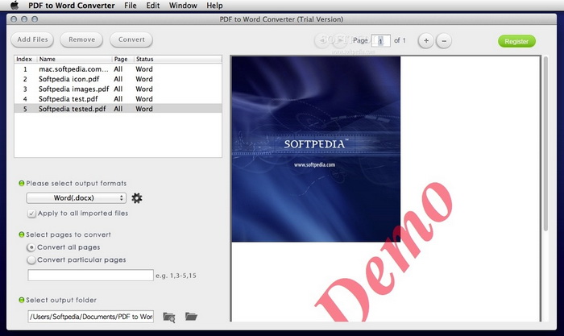The height and width of the screenshot is (336, 564).
Task: Open output folder icon
Action: point(191,316)
